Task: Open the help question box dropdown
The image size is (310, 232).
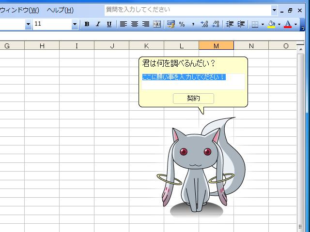Action: pos(275,10)
